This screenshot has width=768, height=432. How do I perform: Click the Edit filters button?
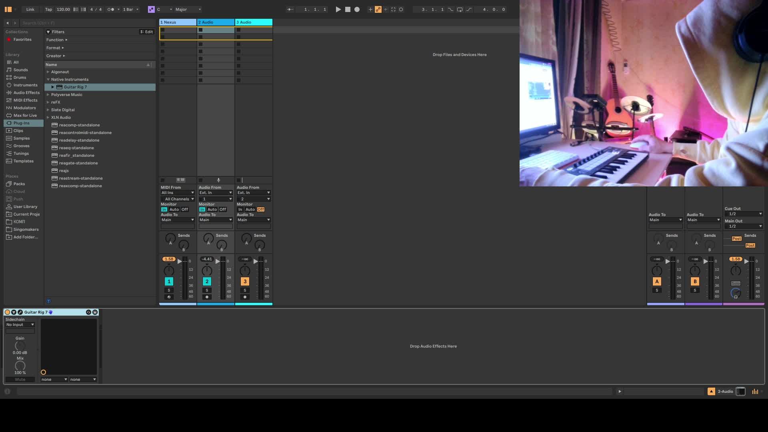coord(146,32)
